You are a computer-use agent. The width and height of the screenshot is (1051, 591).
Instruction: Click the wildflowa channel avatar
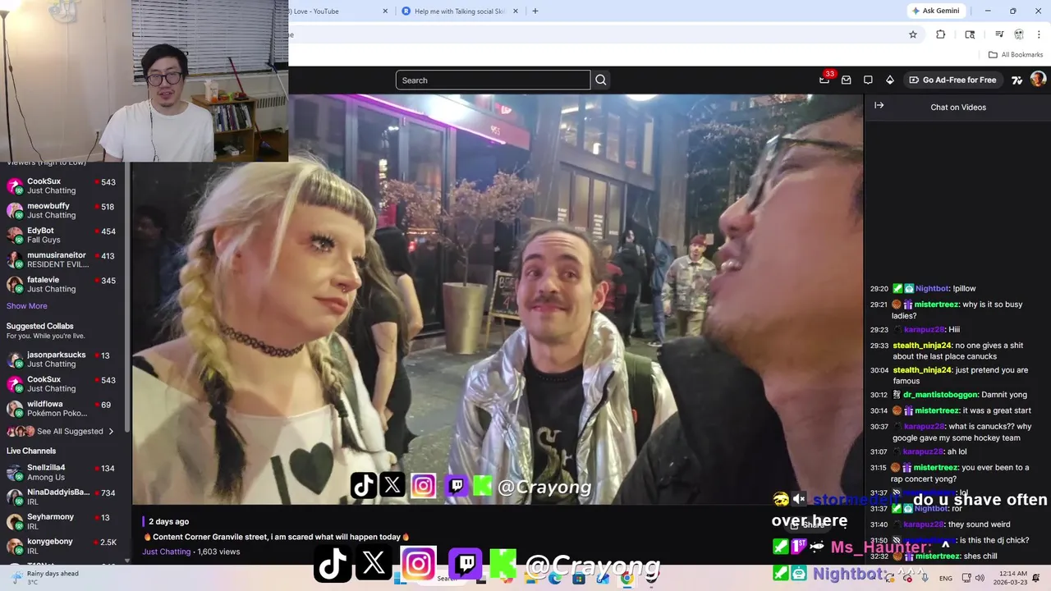[x=15, y=408]
